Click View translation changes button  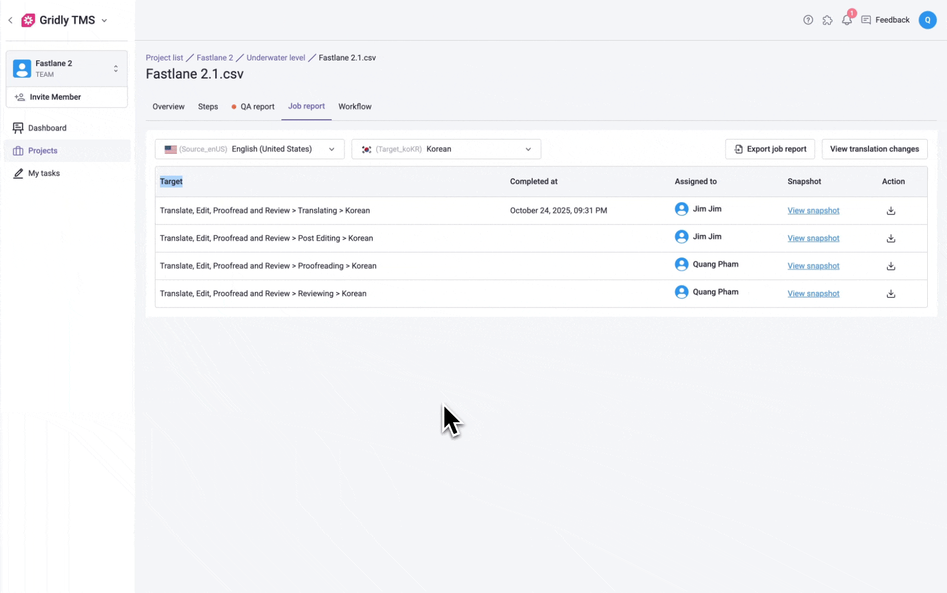coord(874,149)
